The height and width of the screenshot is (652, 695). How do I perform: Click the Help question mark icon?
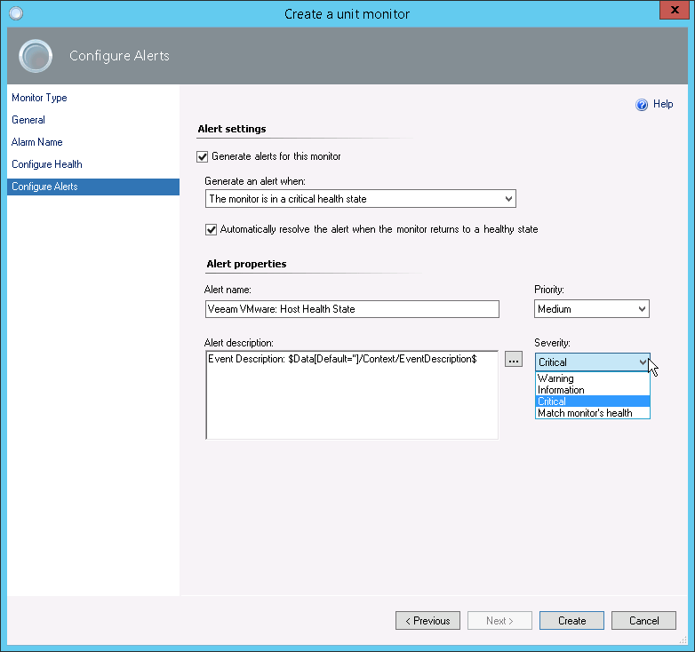click(x=642, y=105)
